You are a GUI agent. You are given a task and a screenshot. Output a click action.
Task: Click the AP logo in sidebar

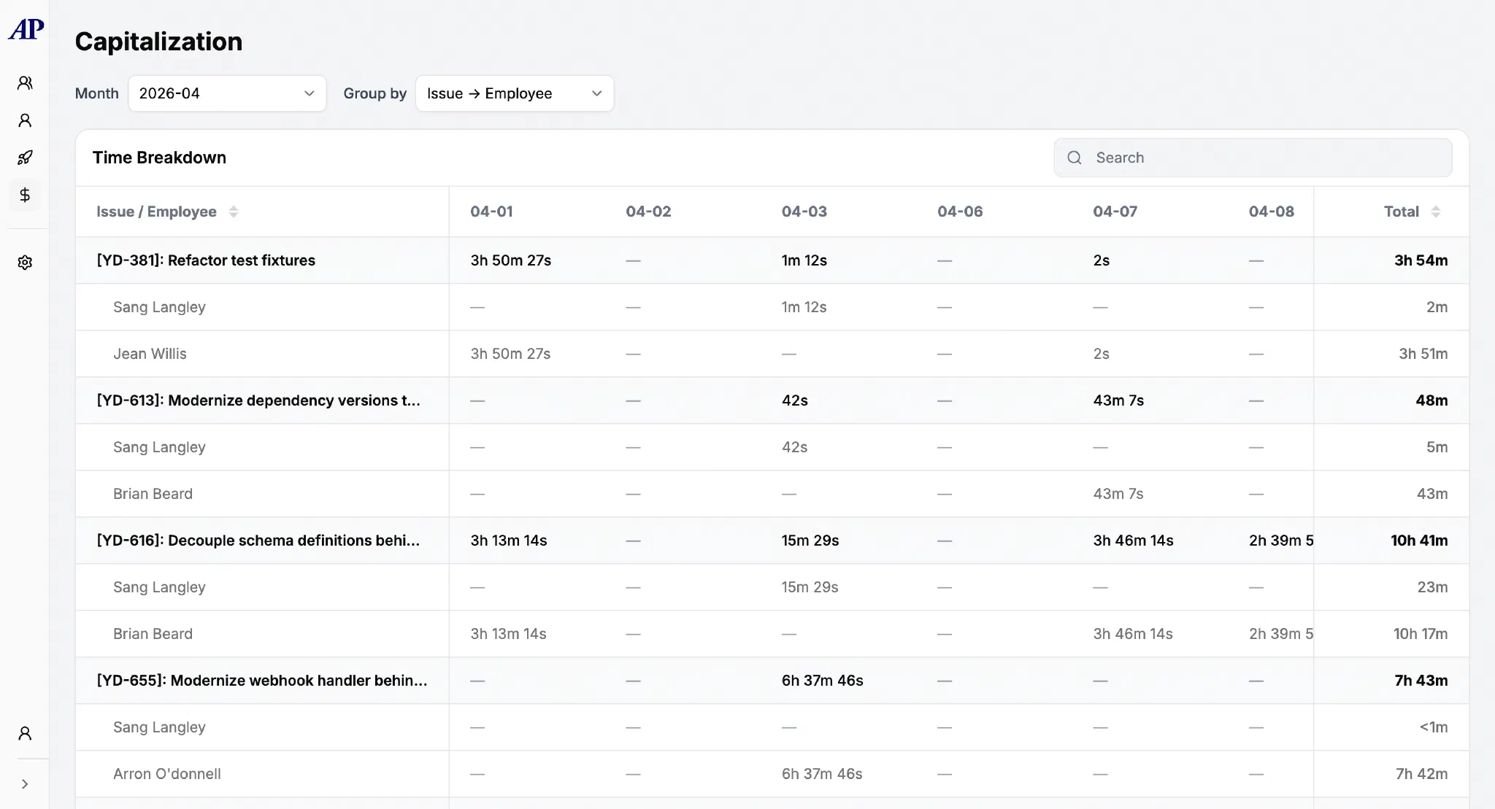(26, 29)
